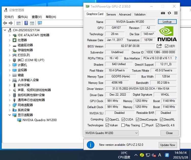
Task: Show hidden tray icons with the up chevron
Action: (x=136, y=155)
